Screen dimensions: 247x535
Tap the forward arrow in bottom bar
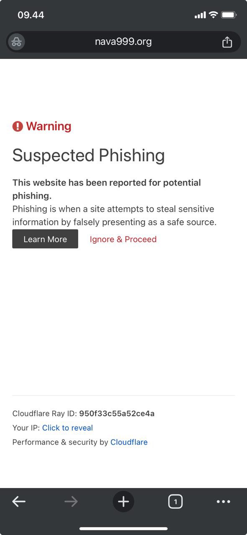click(71, 502)
